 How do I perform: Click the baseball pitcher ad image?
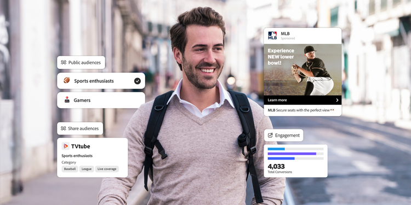point(302,69)
